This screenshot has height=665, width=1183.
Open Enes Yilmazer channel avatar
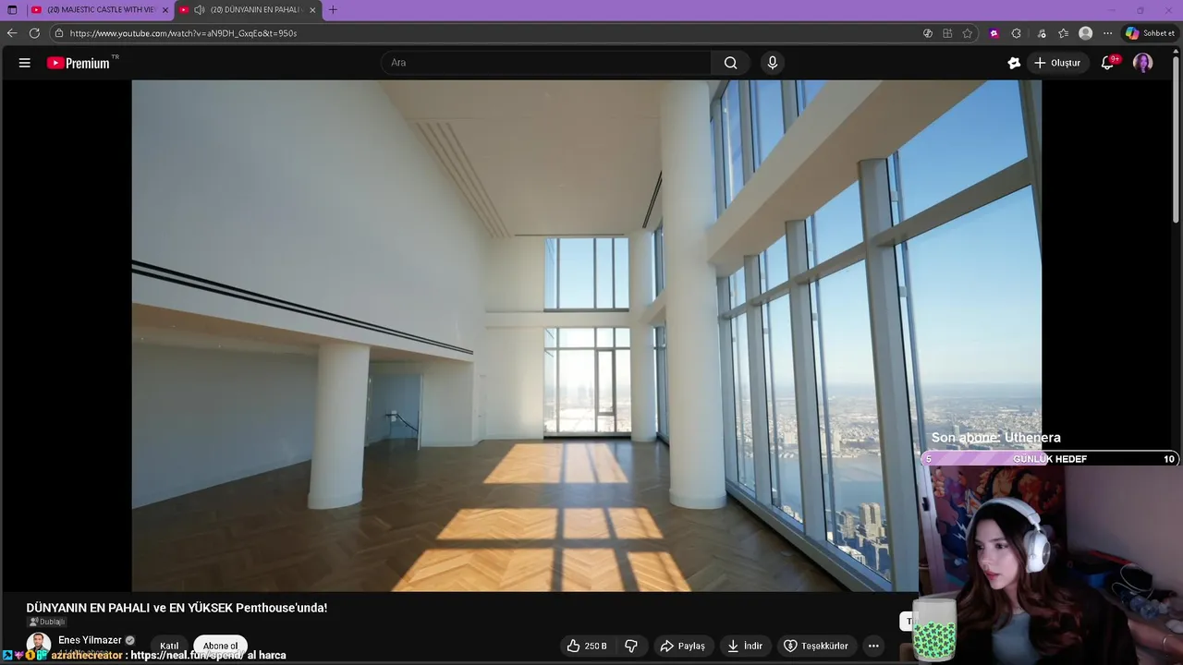(39, 644)
